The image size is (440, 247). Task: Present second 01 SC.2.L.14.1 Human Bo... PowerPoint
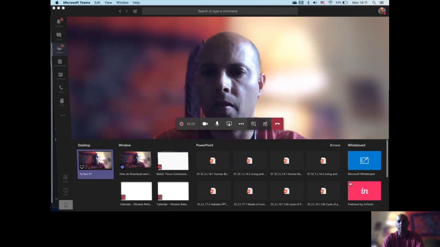point(286,164)
